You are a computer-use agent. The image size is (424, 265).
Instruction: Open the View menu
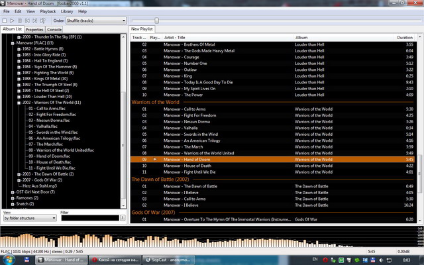[x=30, y=11]
